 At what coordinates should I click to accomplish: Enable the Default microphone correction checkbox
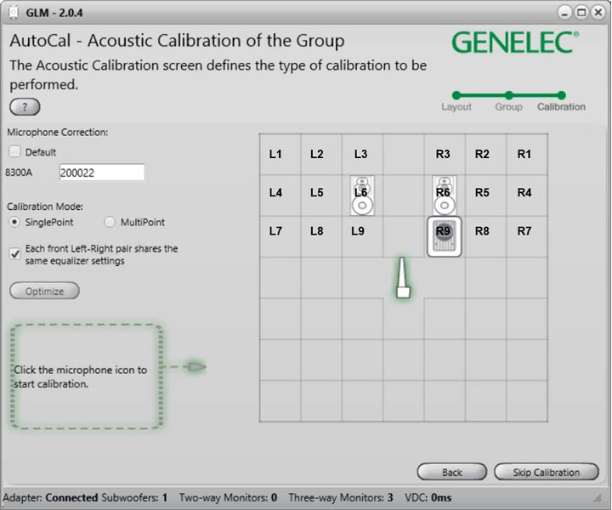(x=14, y=151)
